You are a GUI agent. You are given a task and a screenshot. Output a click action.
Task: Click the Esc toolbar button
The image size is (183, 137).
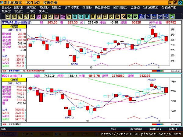click(x=148, y=16)
